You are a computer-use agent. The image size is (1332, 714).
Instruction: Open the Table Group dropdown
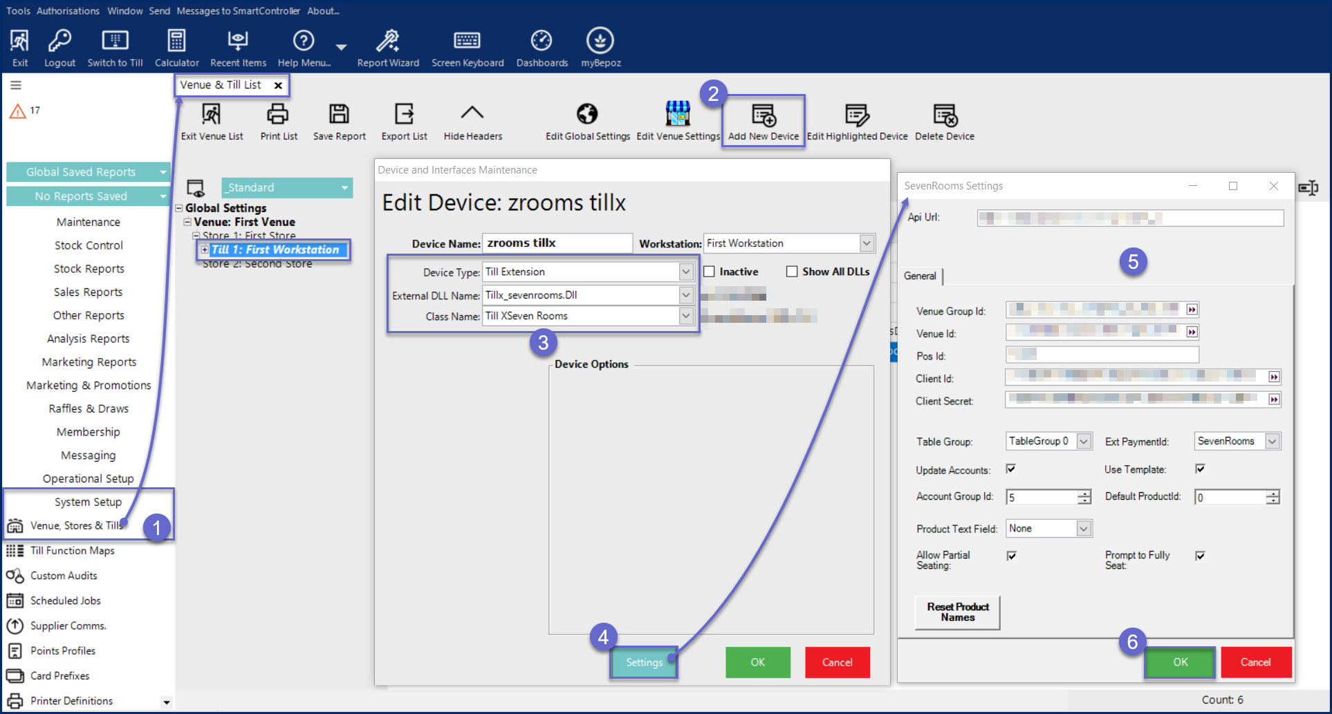pyautogui.click(x=1084, y=441)
